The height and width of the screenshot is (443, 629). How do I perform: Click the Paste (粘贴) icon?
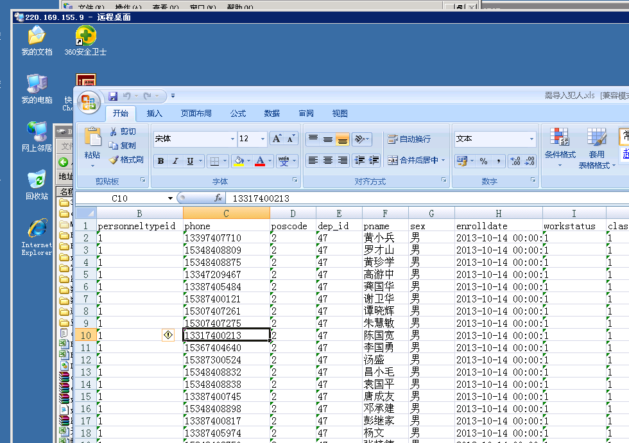[x=92, y=136]
